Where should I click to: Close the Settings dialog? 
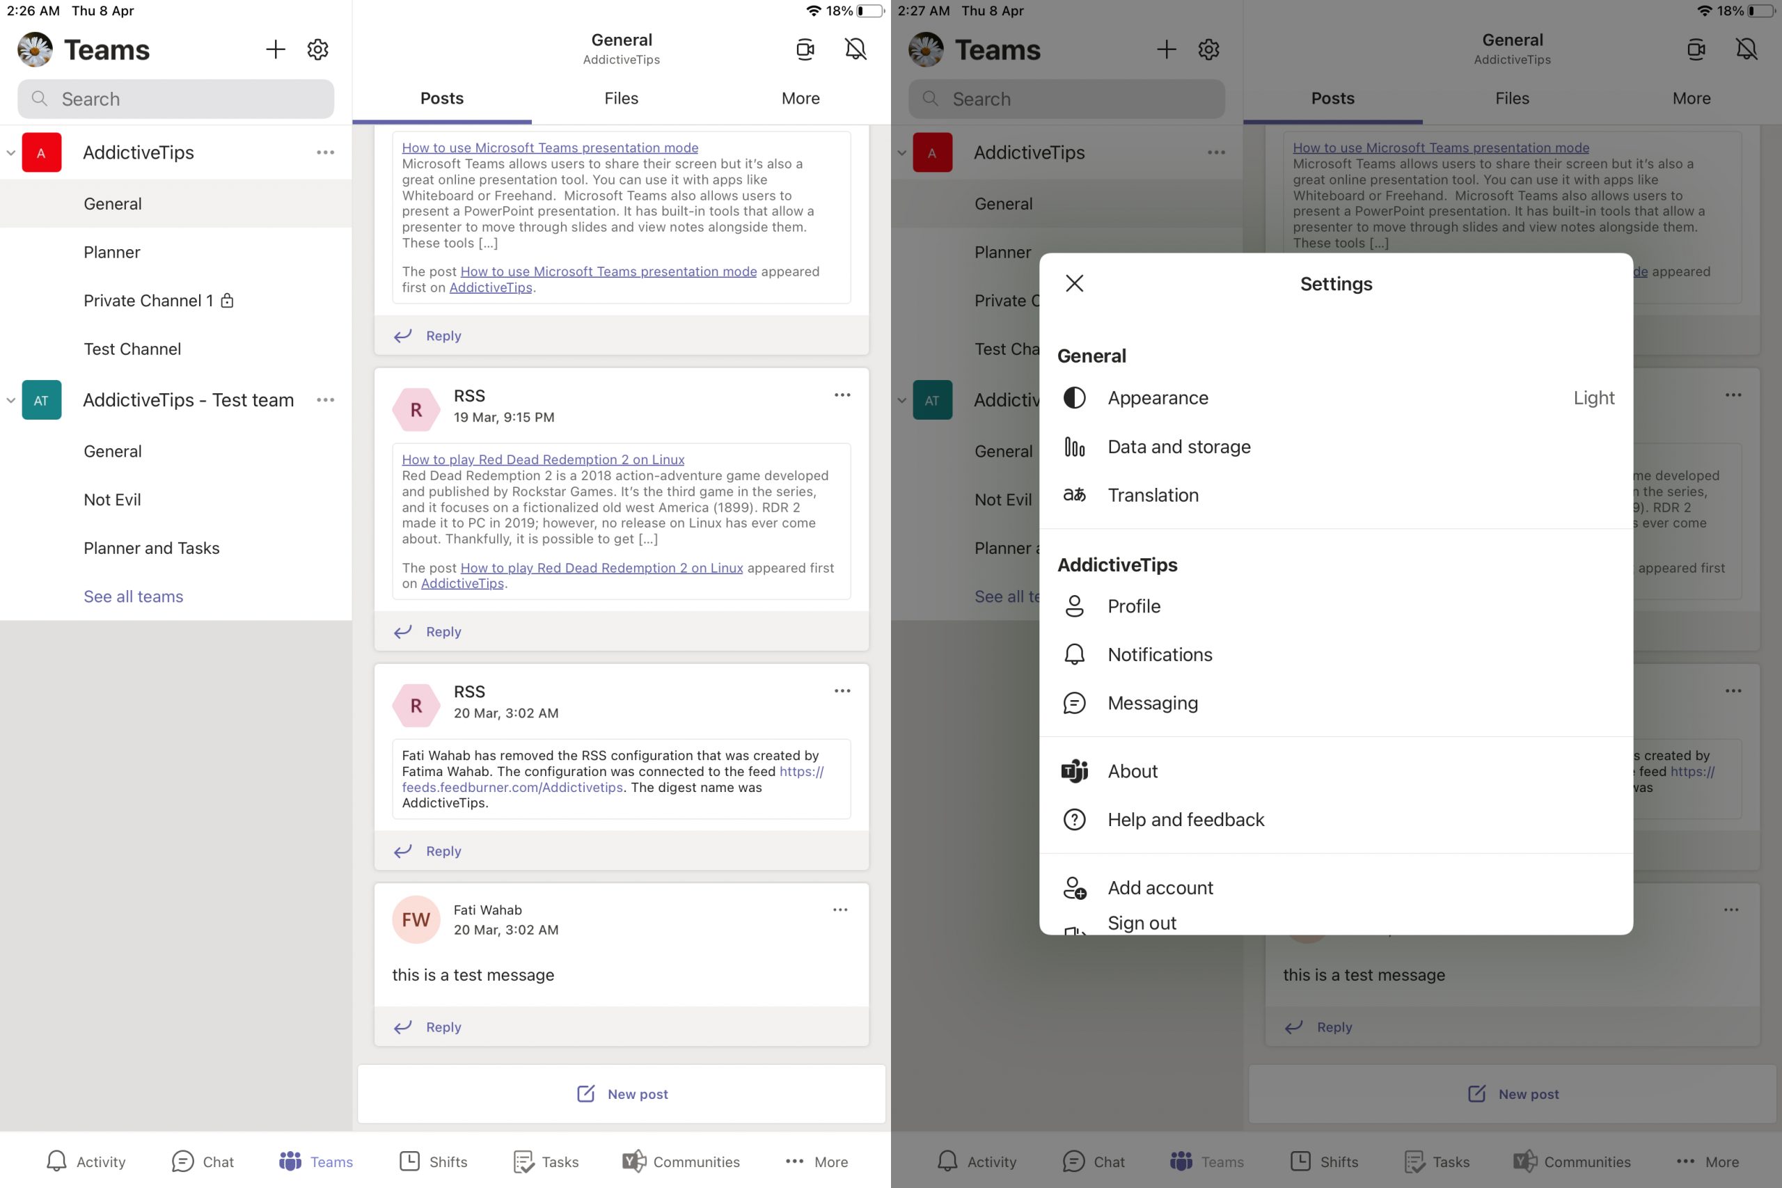point(1074,283)
